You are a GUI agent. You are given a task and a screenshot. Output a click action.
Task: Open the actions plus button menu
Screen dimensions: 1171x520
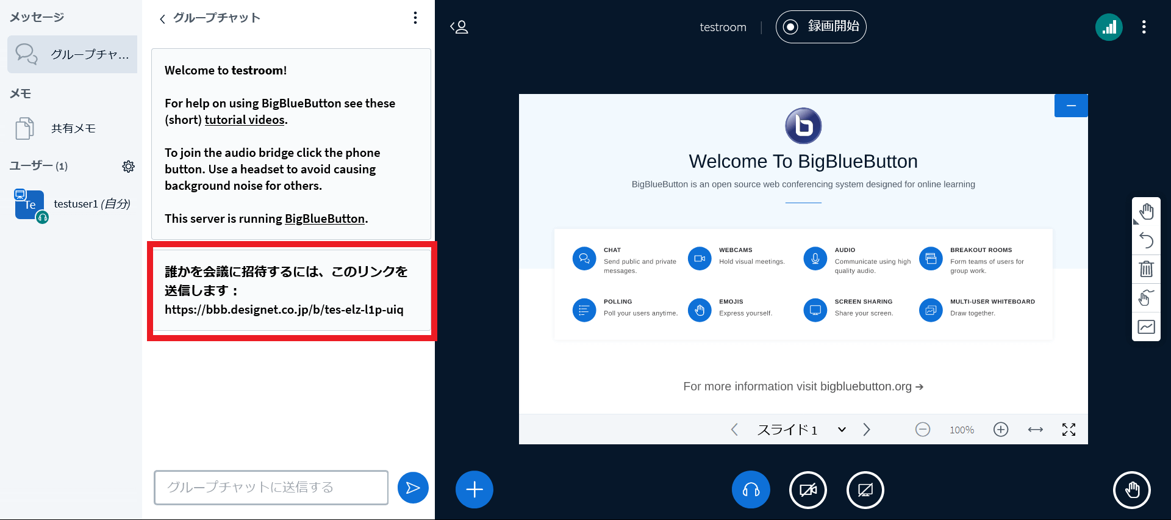click(x=474, y=489)
